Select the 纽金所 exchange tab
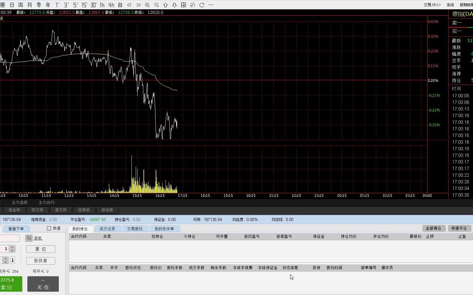Viewport: 473px width, 295px height. pos(14,210)
